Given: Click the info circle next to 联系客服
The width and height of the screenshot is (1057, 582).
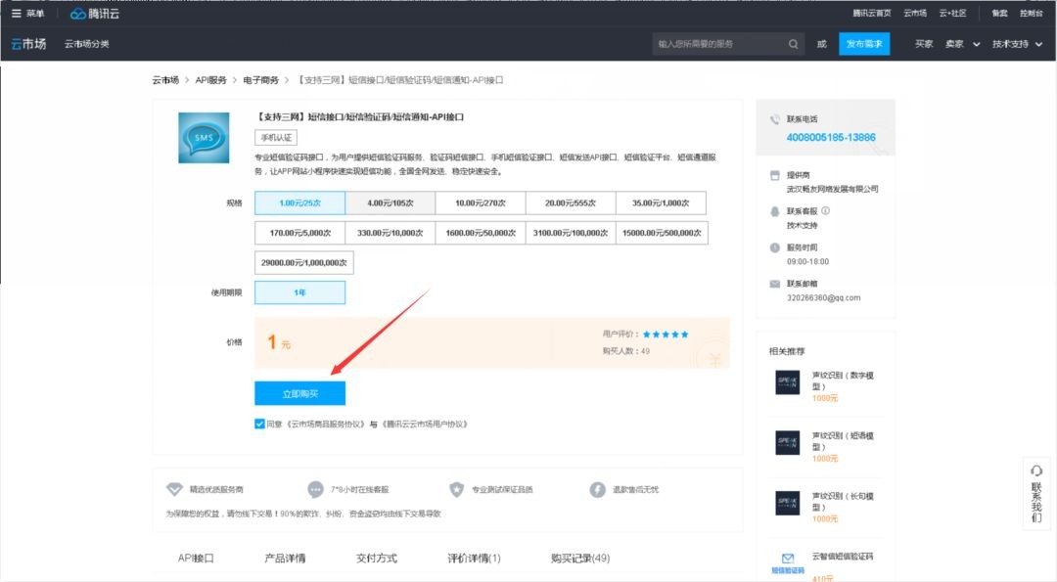Looking at the screenshot, I should click(826, 211).
